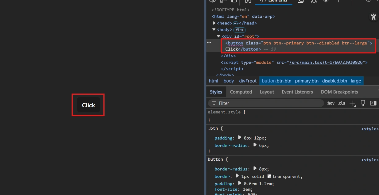The image size is (379, 195).
Task: Open the DOM Breakpoints tab
Action: tap(339, 92)
